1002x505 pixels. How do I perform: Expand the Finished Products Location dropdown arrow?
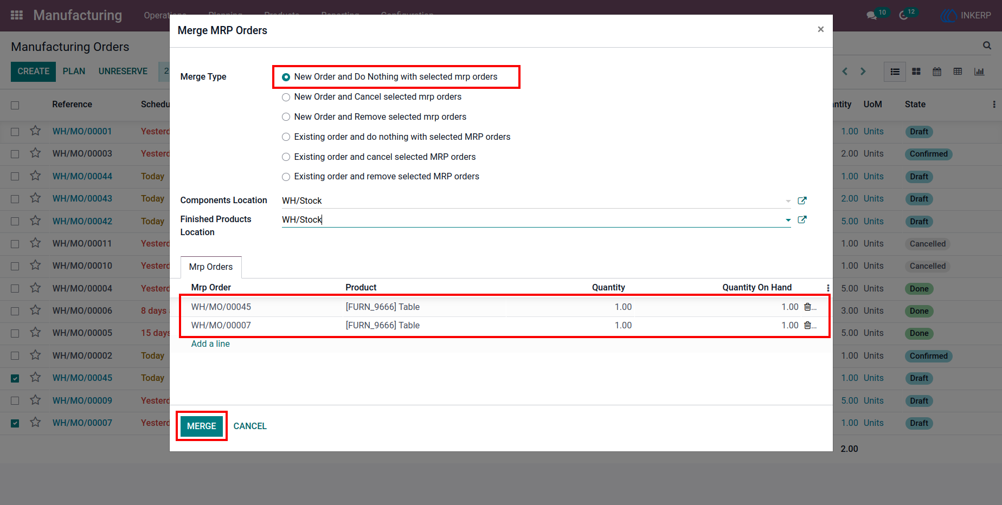(788, 220)
